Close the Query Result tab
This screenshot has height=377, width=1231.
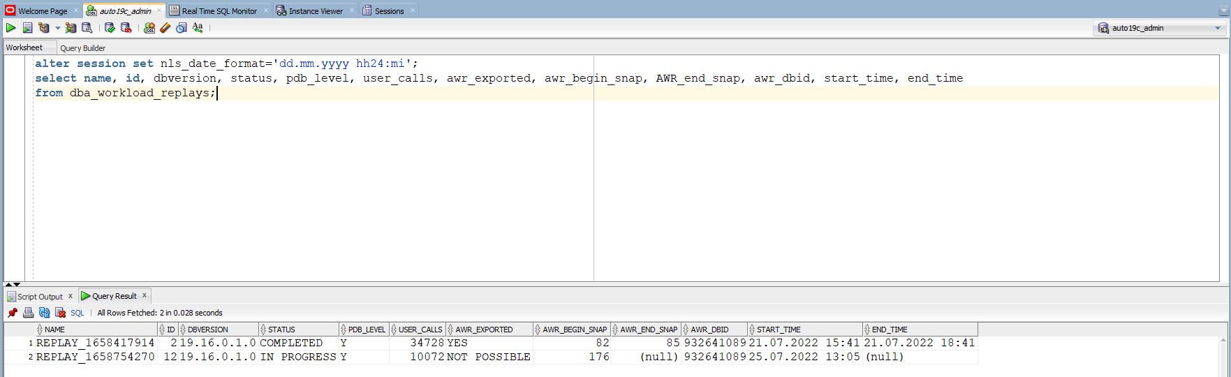click(145, 295)
